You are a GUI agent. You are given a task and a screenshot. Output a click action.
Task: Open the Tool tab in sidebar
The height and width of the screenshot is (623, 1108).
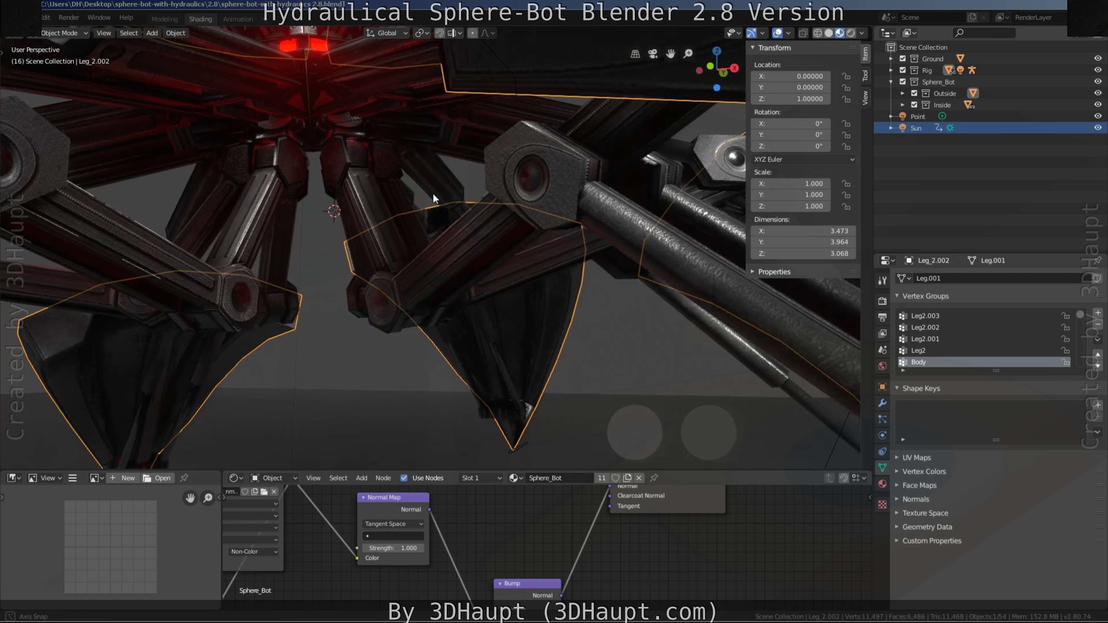[865, 76]
